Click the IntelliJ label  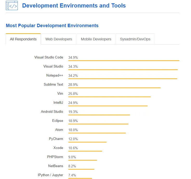coord(58,103)
